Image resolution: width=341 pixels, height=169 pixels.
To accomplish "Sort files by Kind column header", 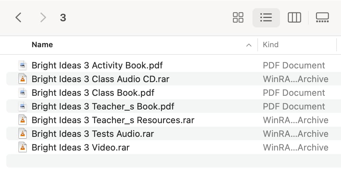I will tap(271, 45).
